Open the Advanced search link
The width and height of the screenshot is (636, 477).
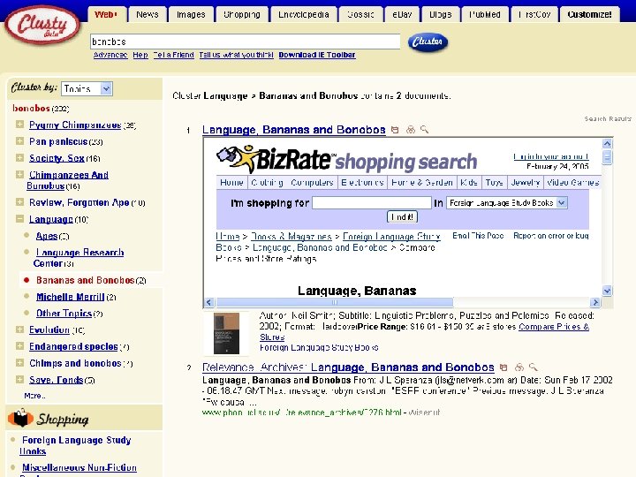click(110, 55)
